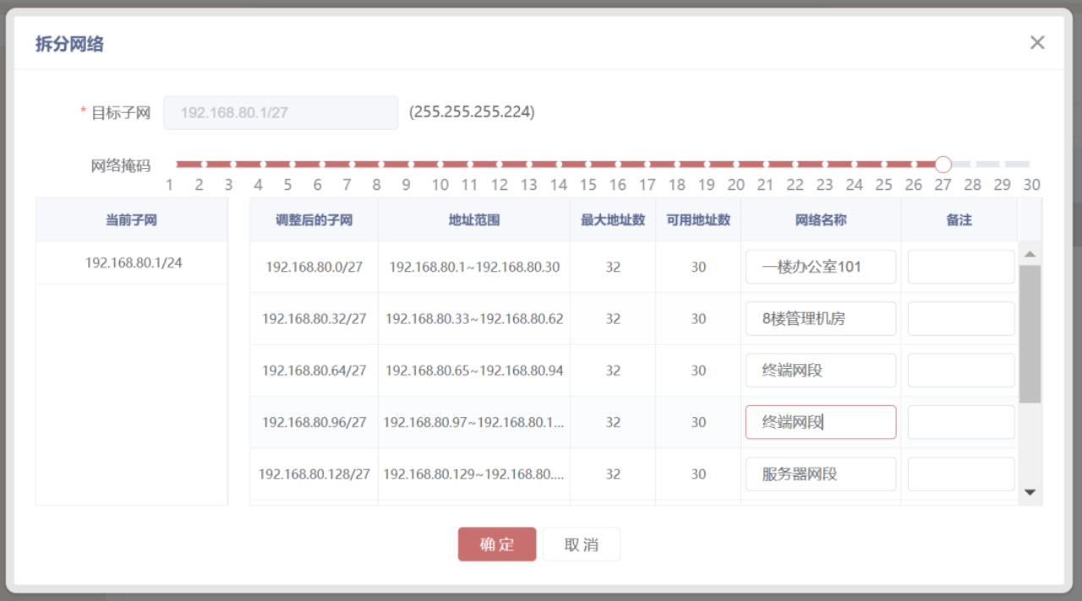Click the 确定 button

point(497,544)
